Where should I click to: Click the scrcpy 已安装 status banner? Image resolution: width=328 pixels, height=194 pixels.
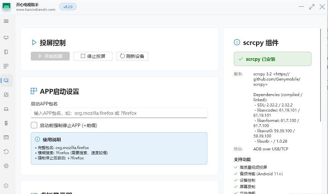[272, 59]
